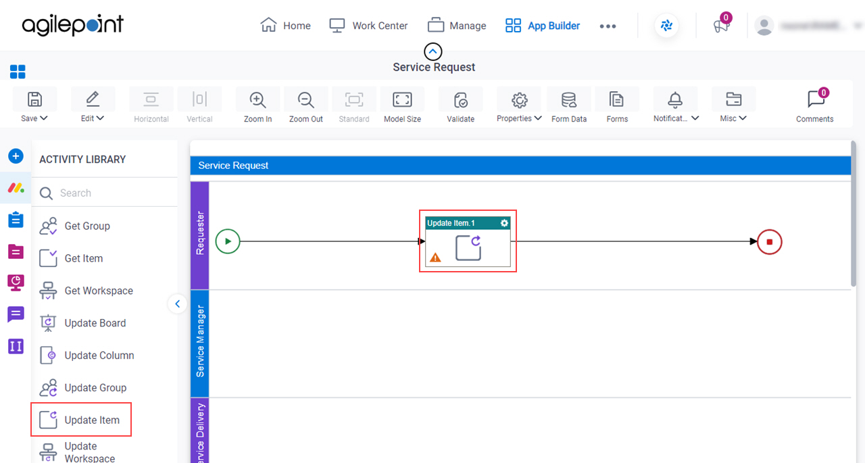This screenshot has width=865, height=463.
Task: Select the Model Size tool
Action: point(402,99)
